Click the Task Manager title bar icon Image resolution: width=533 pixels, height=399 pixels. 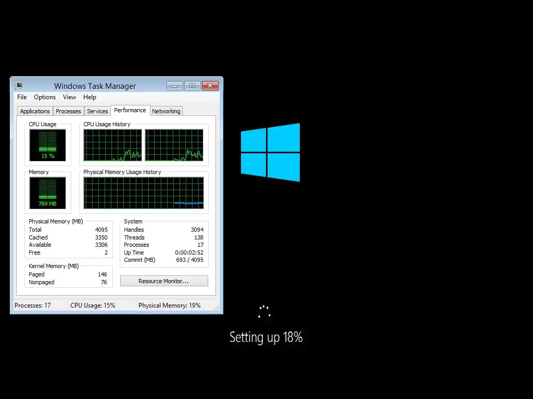pyautogui.click(x=19, y=86)
